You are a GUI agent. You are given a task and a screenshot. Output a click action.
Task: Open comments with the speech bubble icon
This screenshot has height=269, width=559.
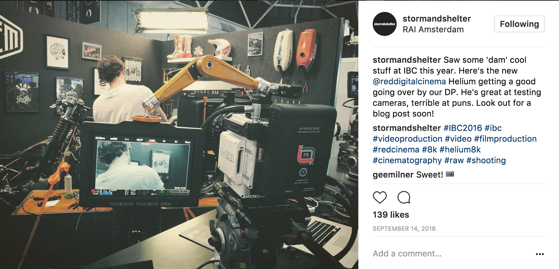coord(404,197)
